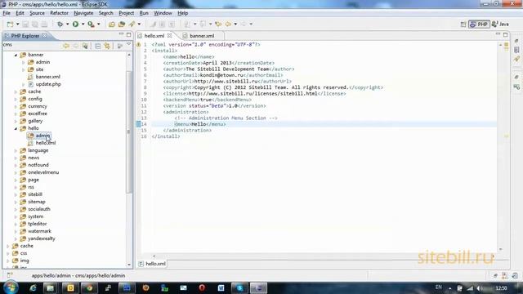Open the Navigate menu
Viewport: 523px width, 294px height.
coord(83,13)
